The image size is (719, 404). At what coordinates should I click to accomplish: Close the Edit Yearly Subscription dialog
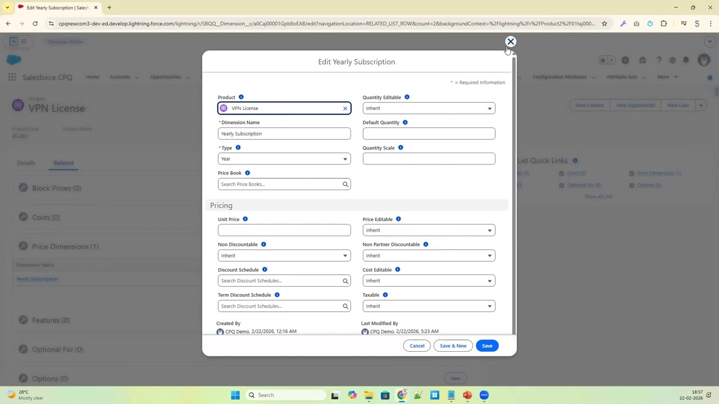coord(511,42)
